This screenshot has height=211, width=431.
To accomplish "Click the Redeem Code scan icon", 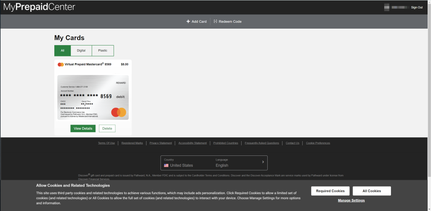I will tap(215, 21).
